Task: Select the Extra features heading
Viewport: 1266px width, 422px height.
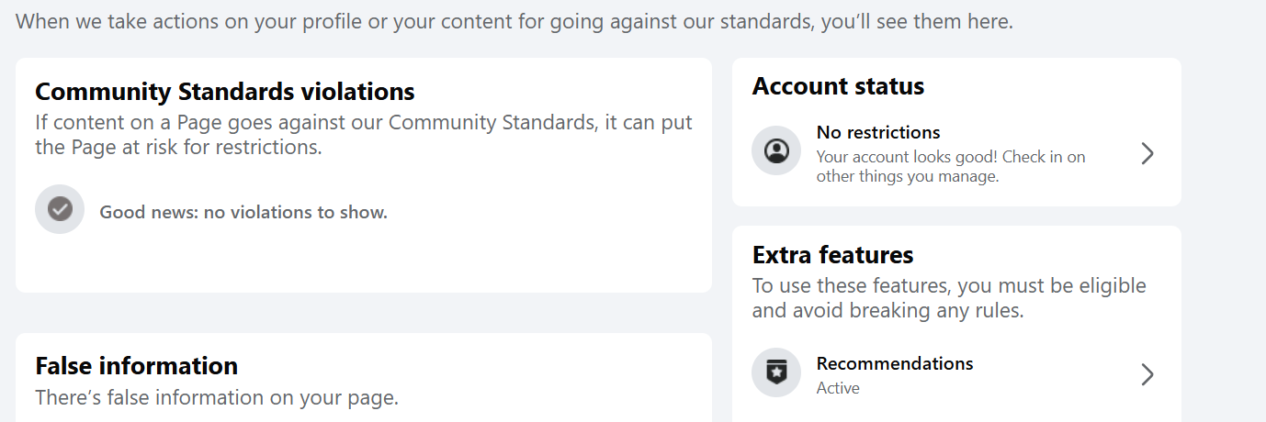Action: (832, 254)
